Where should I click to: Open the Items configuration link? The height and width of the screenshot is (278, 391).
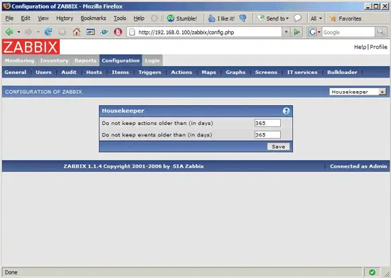[120, 73]
